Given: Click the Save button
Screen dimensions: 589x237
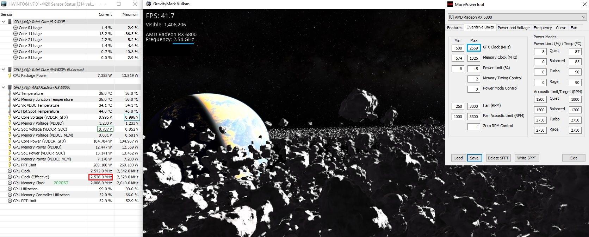Looking at the screenshot, I should click(x=474, y=158).
